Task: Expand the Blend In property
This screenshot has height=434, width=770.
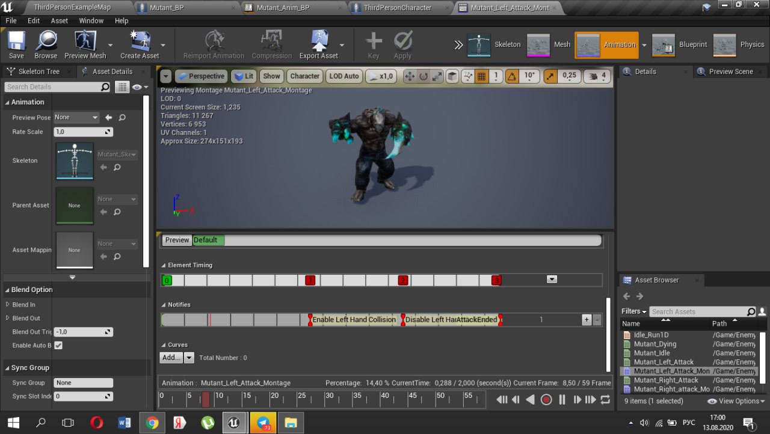Action: coord(8,305)
